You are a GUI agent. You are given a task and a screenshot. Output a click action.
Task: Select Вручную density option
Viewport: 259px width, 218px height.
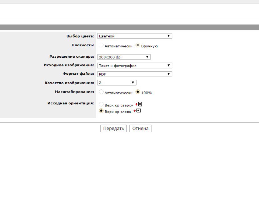(x=137, y=45)
